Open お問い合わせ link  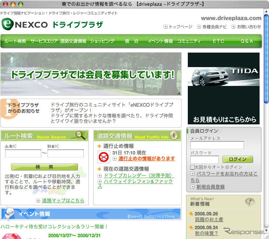coord(249,27)
